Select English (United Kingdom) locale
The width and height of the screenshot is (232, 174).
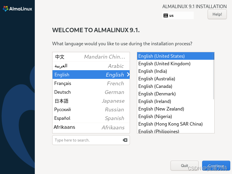pyautogui.click(x=176, y=64)
